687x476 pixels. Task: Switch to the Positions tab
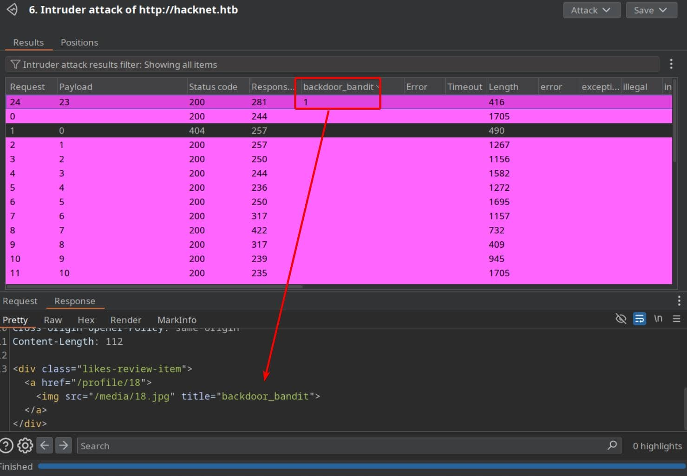click(x=79, y=43)
